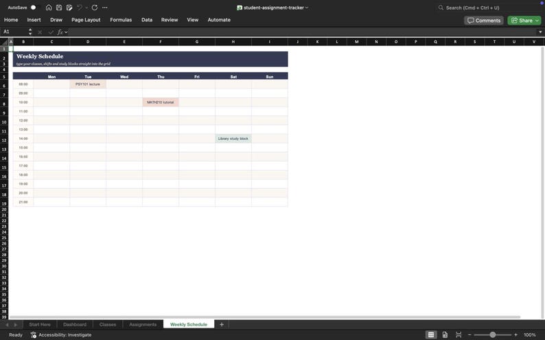Click the Save As edit icon

[69, 8]
